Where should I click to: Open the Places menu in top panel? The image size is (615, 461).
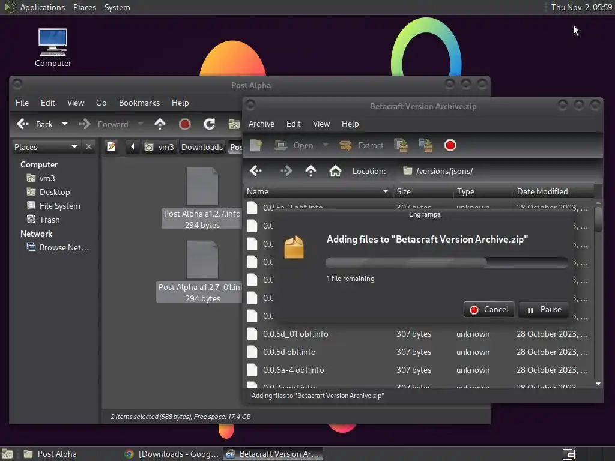(x=85, y=7)
